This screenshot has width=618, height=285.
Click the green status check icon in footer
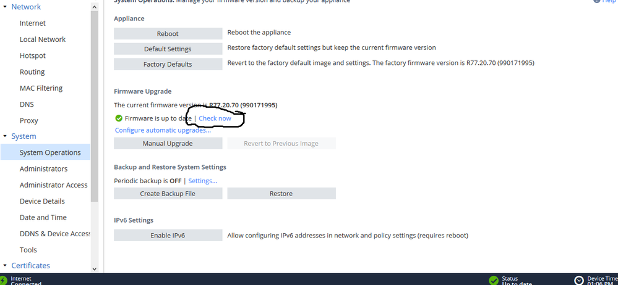click(493, 280)
